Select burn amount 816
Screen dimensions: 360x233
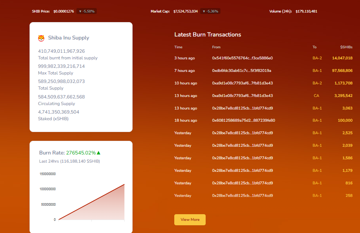[x=349, y=183]
